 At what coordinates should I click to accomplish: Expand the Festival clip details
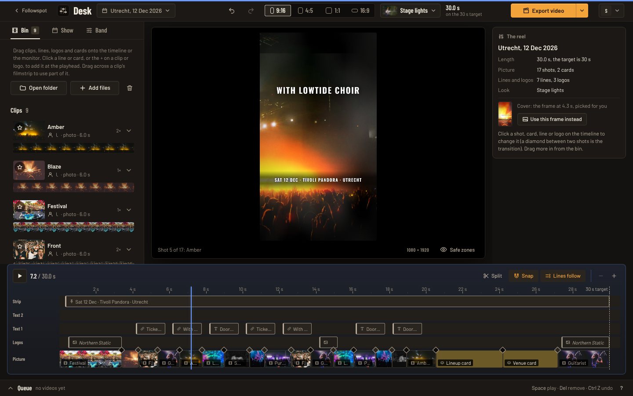point(129,210)
